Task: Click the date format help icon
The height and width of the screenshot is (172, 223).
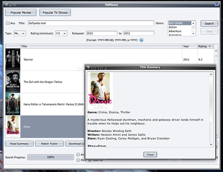Action: [x=141, y=40]
